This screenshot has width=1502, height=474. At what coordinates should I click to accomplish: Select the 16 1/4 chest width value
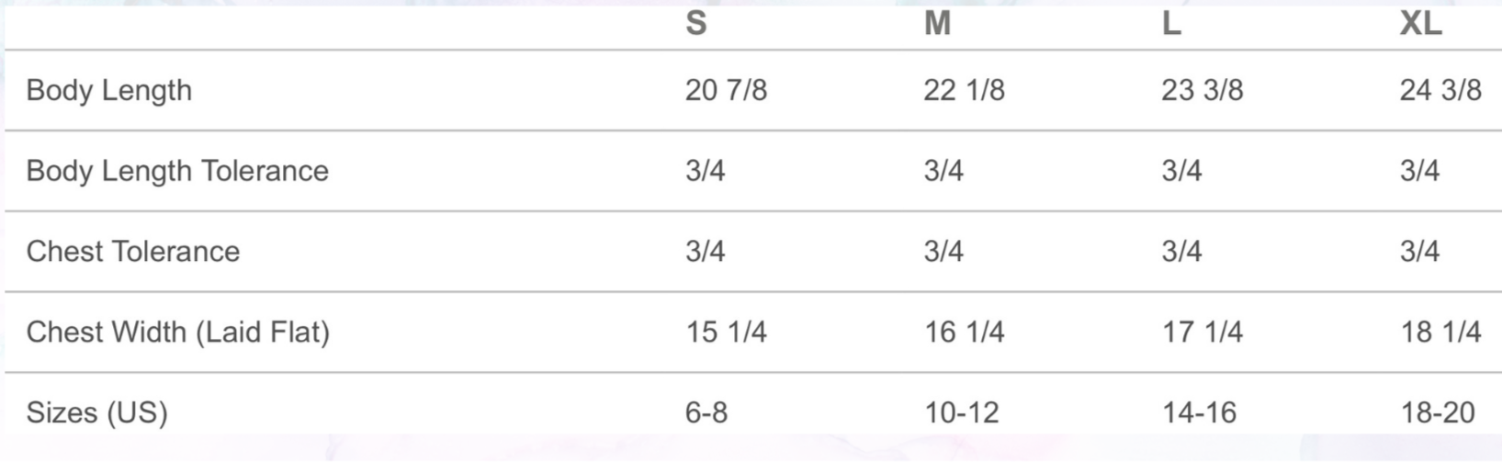click(964, 332)
